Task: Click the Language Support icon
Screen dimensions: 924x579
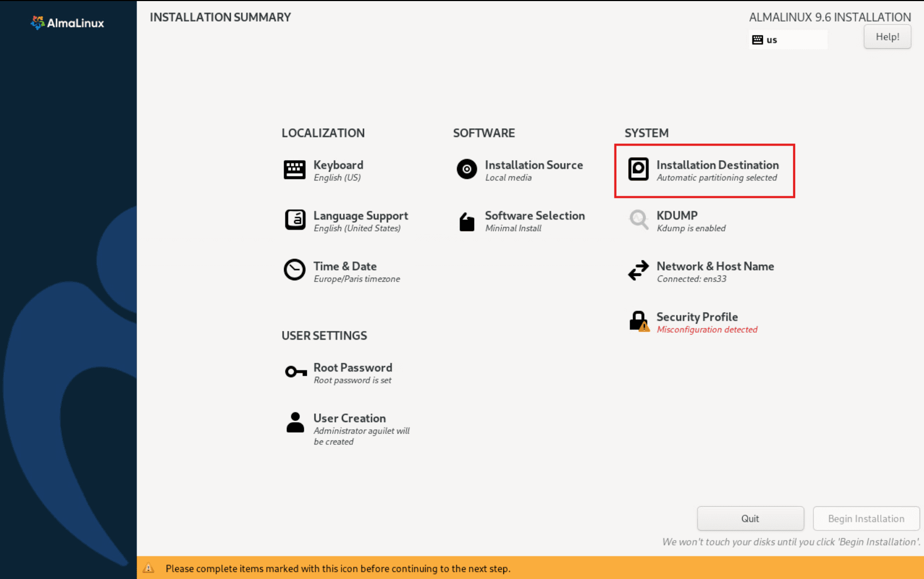Action: [295, 220]
